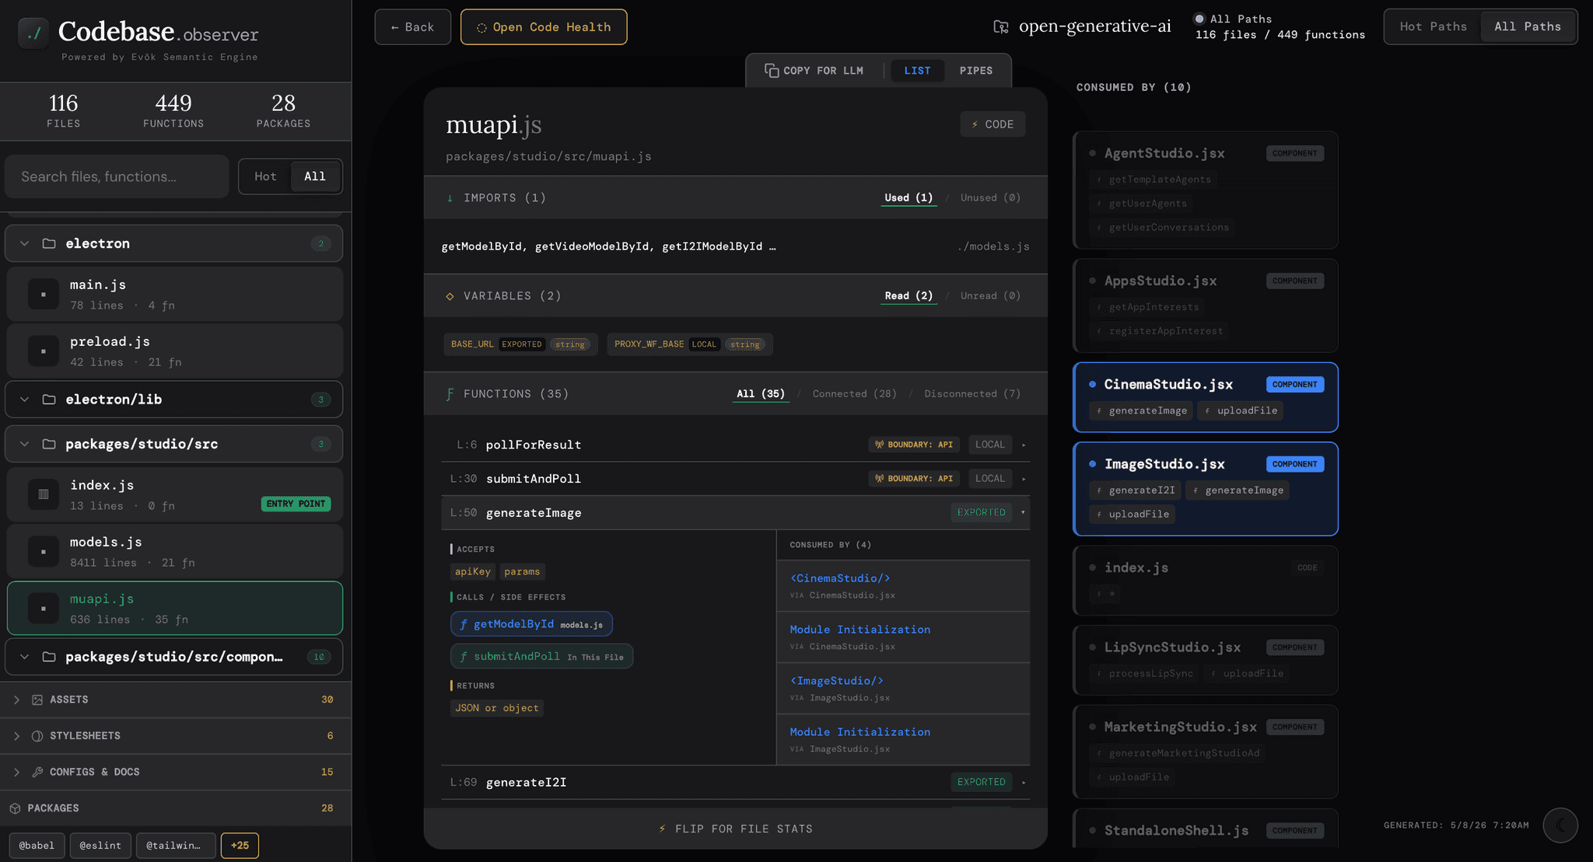Click the search files, functions field
This screenshot has width=1593, height=862.
point(117,176)
